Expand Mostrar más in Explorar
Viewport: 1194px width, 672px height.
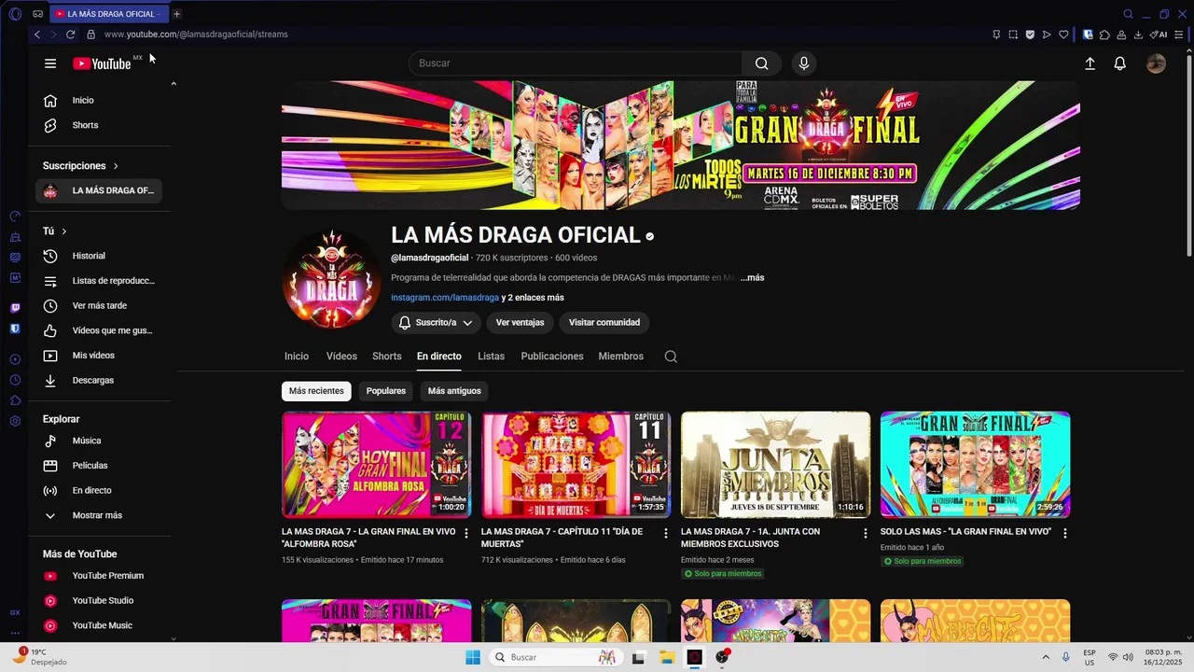(x=98, y=515)
